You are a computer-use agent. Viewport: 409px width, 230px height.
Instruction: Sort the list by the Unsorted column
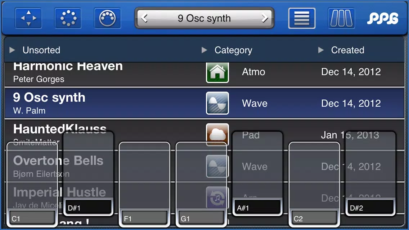[35, 50]
